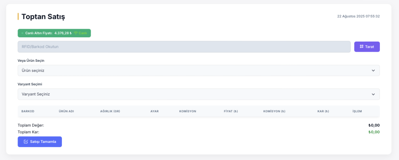Image resolution: width=399 pixels, height=160 pixels.
Task: Click the AĞIRLIK (GR) column header
Action: click(x=110, y=111)
